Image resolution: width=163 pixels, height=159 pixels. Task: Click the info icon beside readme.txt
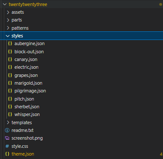(7, 130)
